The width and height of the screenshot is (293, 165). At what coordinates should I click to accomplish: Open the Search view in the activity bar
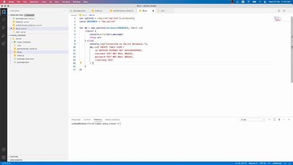(x=4, y=20)
